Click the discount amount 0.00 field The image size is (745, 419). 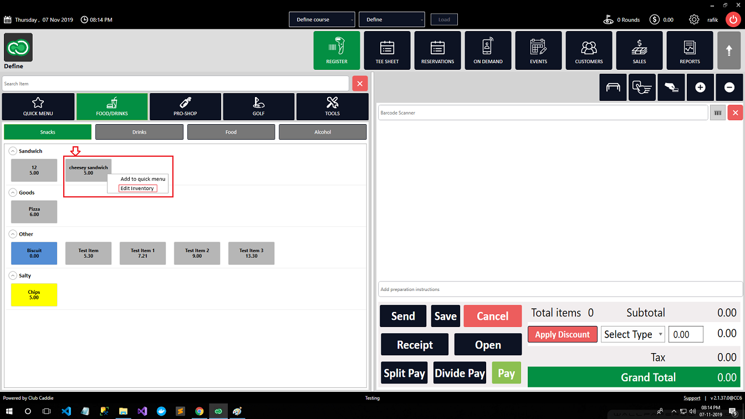point(686,334)
